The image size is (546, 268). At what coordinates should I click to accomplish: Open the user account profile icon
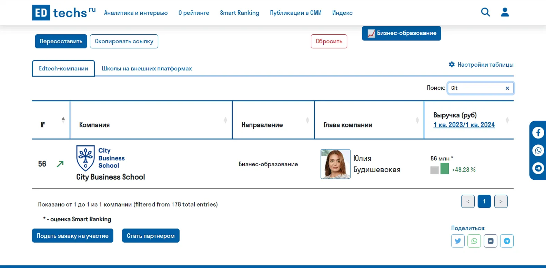point(505,12)
